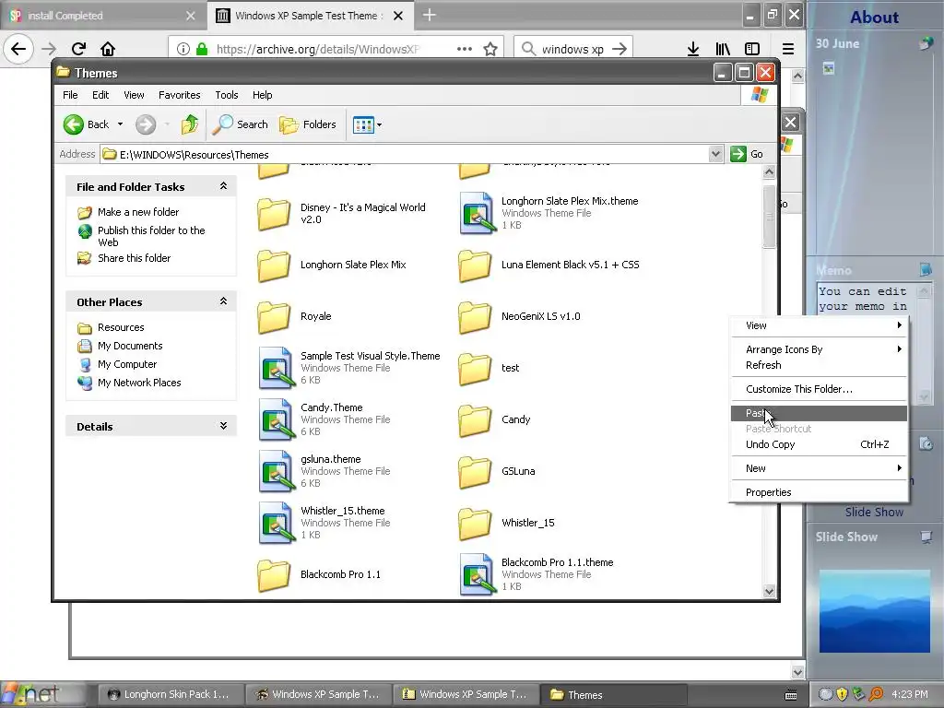The height and width of the screenshot is (708, 944).
Task: Select the GSLuna folder icon
Action: 475,471
